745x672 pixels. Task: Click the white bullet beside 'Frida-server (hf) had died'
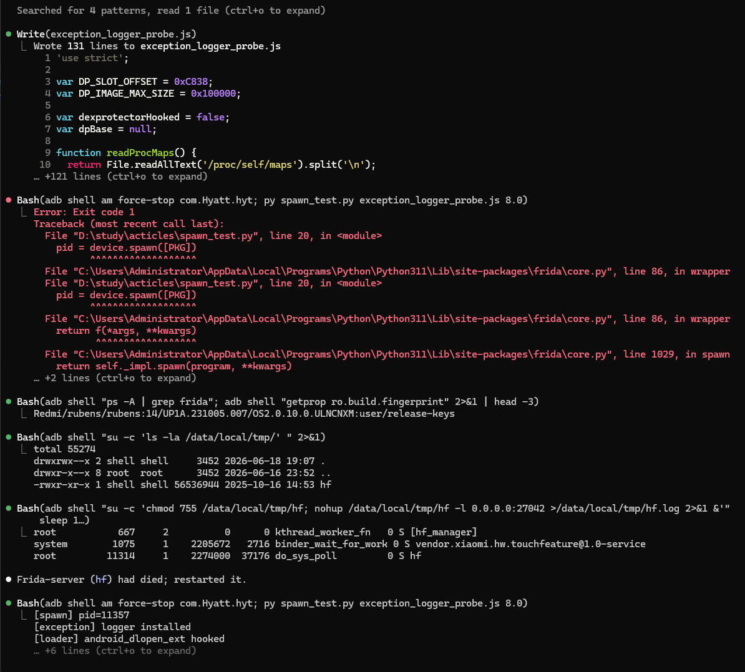9,579
